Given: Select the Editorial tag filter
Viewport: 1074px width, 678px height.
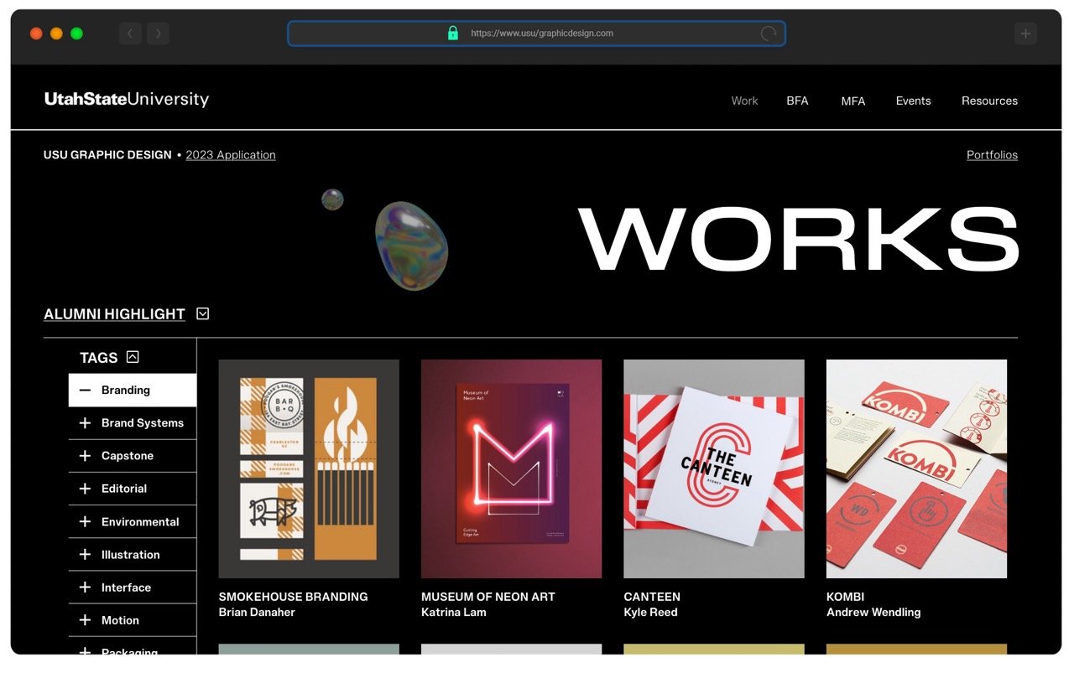Looking at the screenshot, I should [133, 489].
